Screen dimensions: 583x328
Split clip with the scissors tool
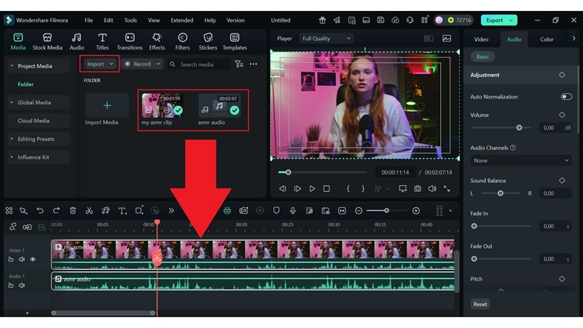[x=89, y=211]
